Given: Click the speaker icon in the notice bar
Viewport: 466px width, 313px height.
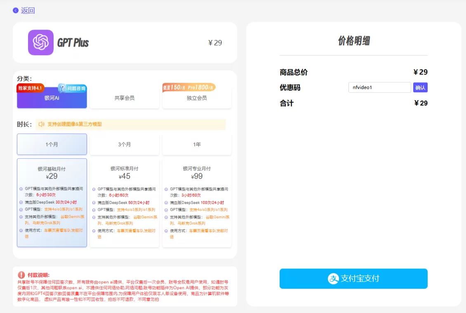Looking at the screenshot, I should coord(42,124).
